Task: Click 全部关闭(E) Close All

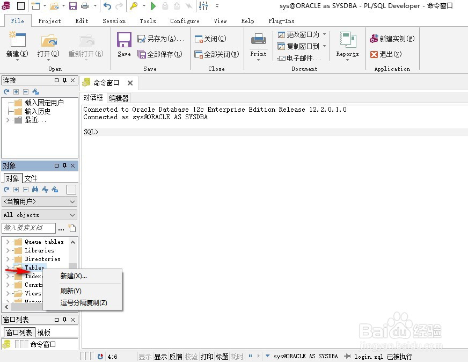Action: [x=217, y=54]
